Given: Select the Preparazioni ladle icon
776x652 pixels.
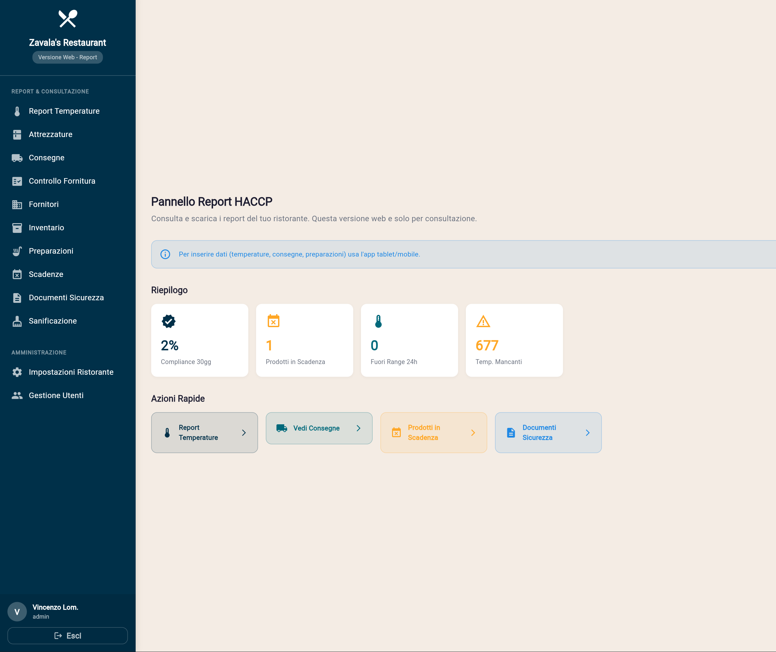Looking at the screenshot, I should pos(17,251).
